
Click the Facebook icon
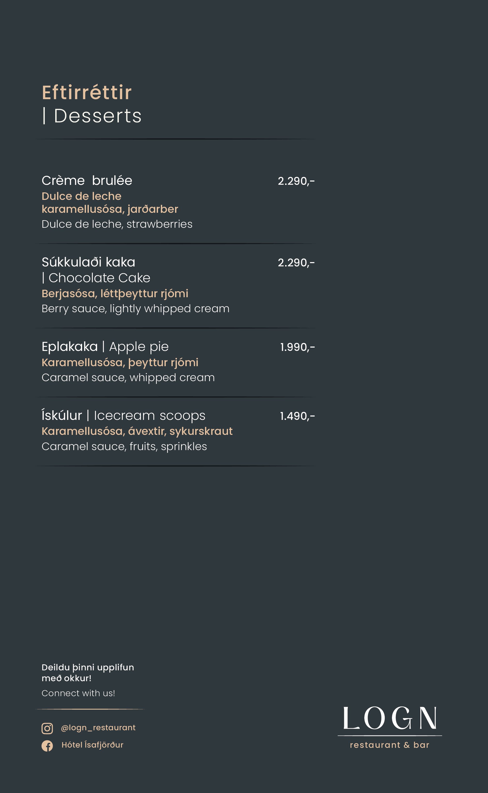(47, 745)
